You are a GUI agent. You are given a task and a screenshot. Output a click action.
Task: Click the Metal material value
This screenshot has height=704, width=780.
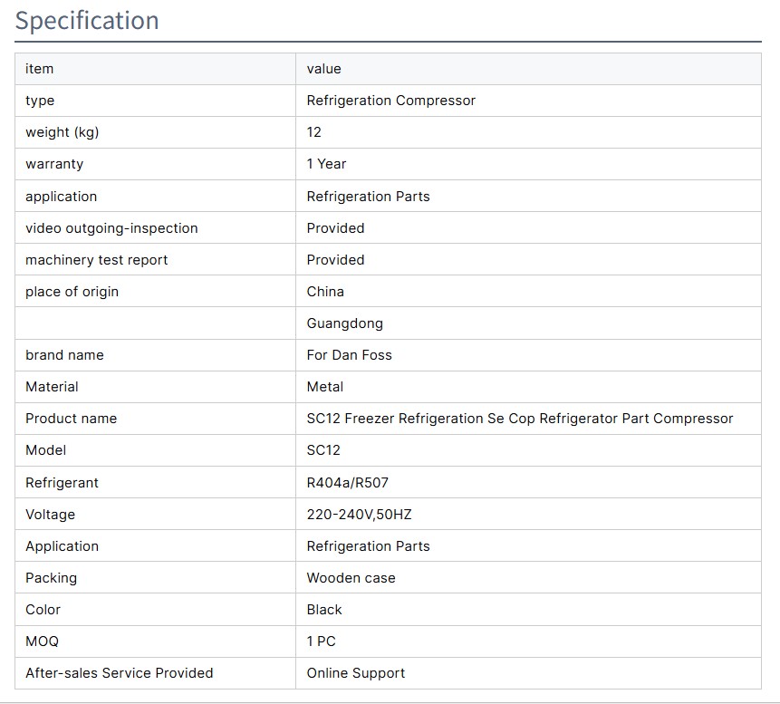(x=324, y=387)
